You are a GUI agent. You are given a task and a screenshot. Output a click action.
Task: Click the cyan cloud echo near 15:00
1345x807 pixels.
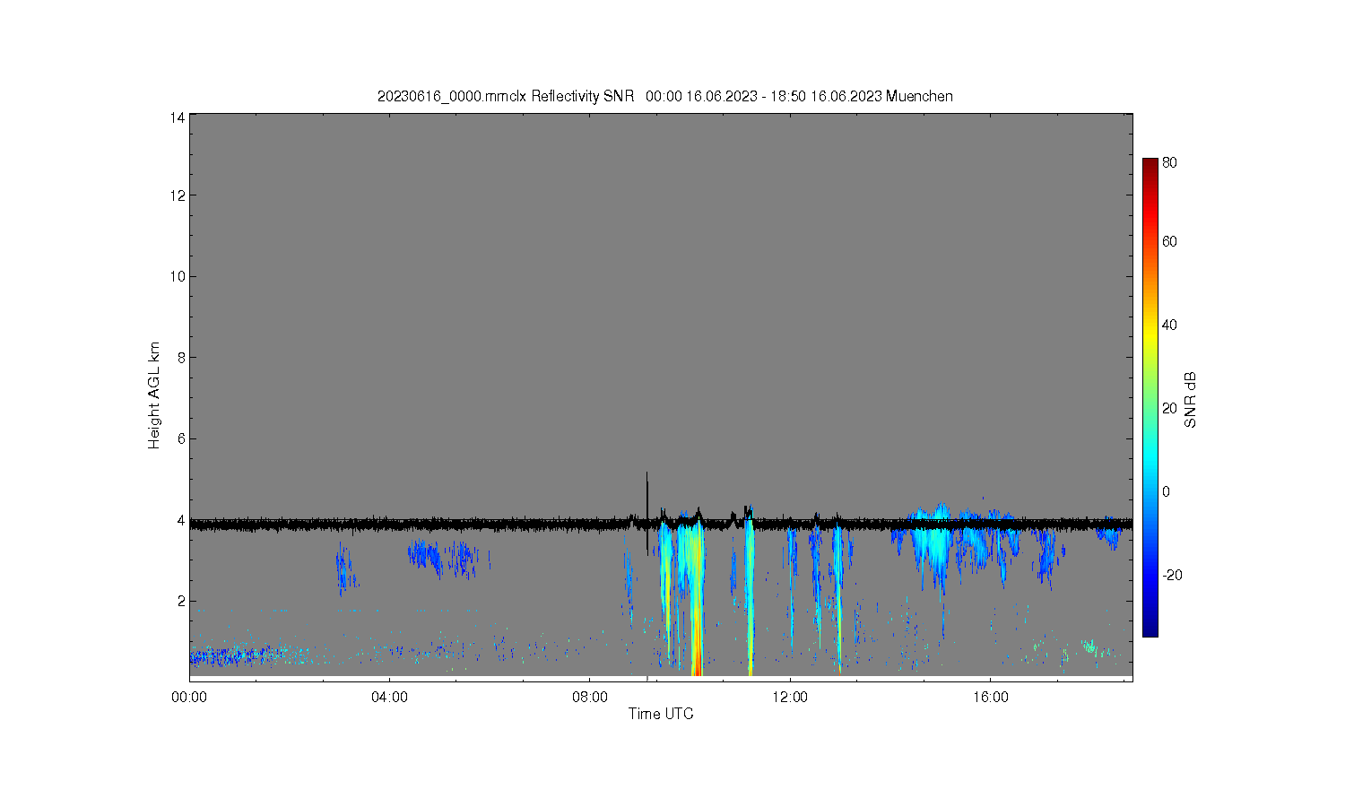[x=933, y=549]
